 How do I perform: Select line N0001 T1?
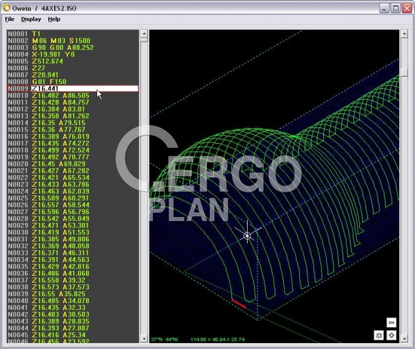[73, 34]
